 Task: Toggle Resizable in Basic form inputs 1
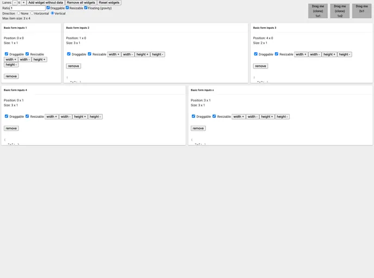pyautogui.click(x=27, y=54)
